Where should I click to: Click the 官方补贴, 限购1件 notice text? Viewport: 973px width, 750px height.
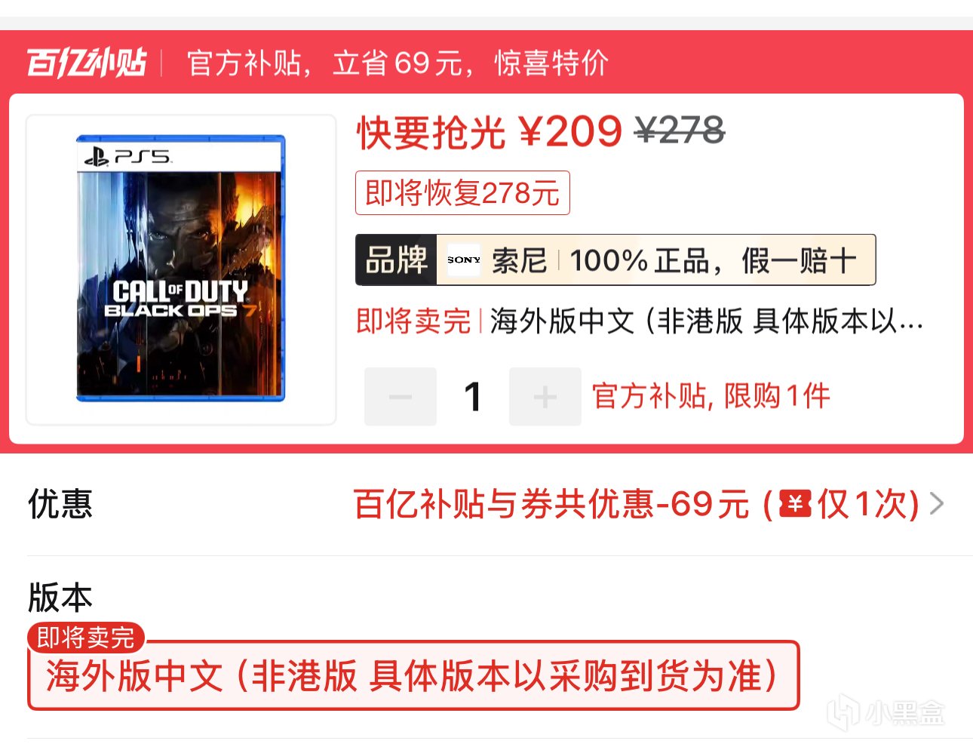click(x=711, y=396)
